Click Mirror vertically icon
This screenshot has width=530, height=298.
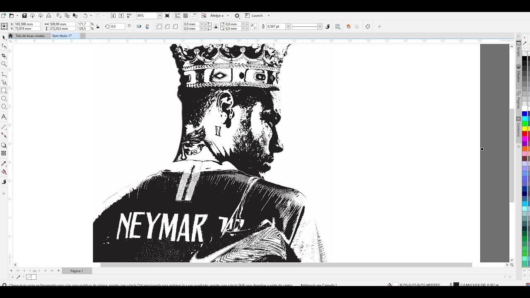147,26
